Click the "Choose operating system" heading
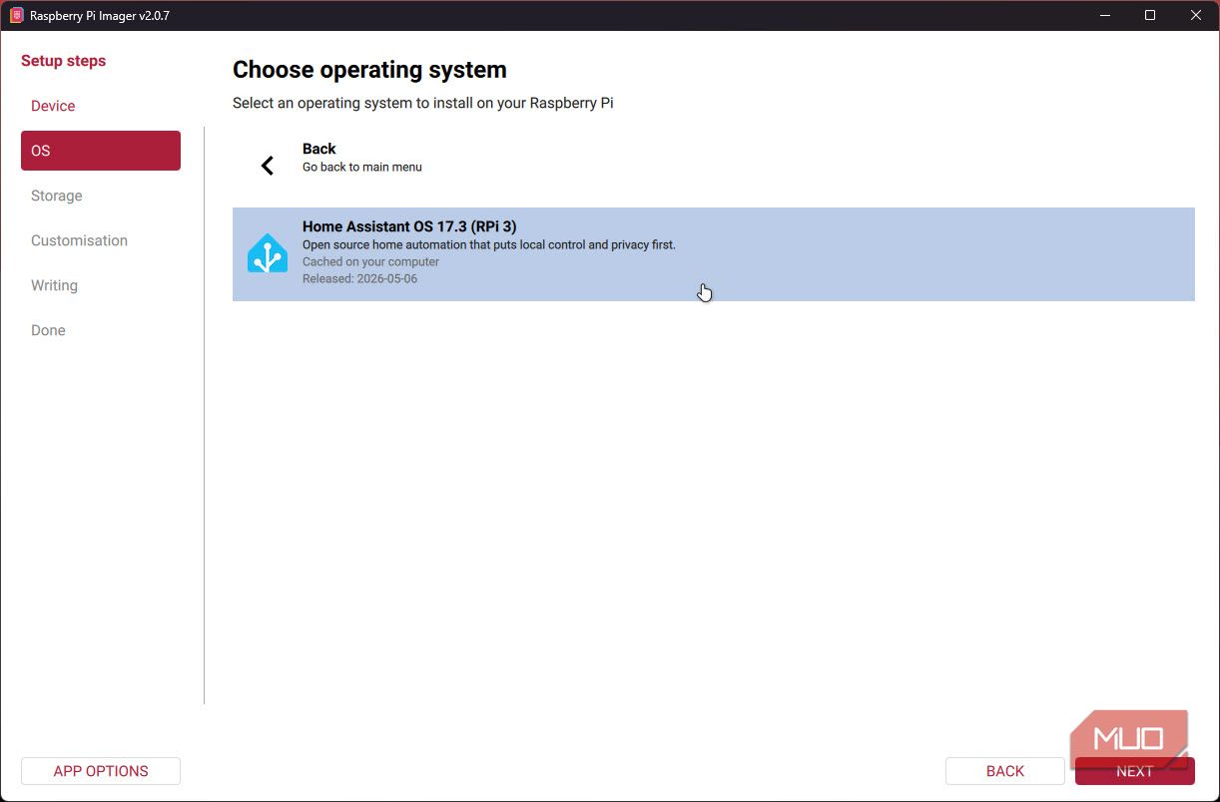The width and height of the screenshot is (1220, 802). [369, 70]
